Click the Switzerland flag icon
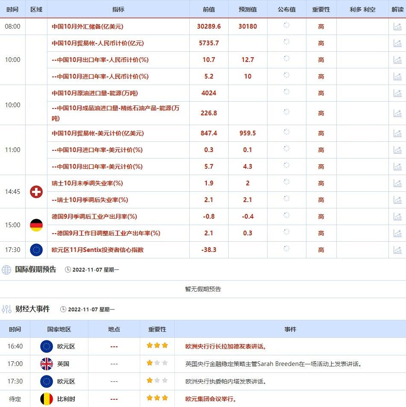The image size is (406, 407). click(x=36, y=192)
